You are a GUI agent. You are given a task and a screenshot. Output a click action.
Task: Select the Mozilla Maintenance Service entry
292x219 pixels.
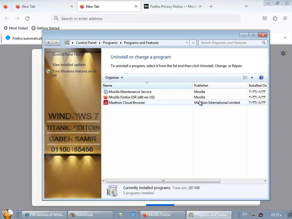(x=185, y=92)
